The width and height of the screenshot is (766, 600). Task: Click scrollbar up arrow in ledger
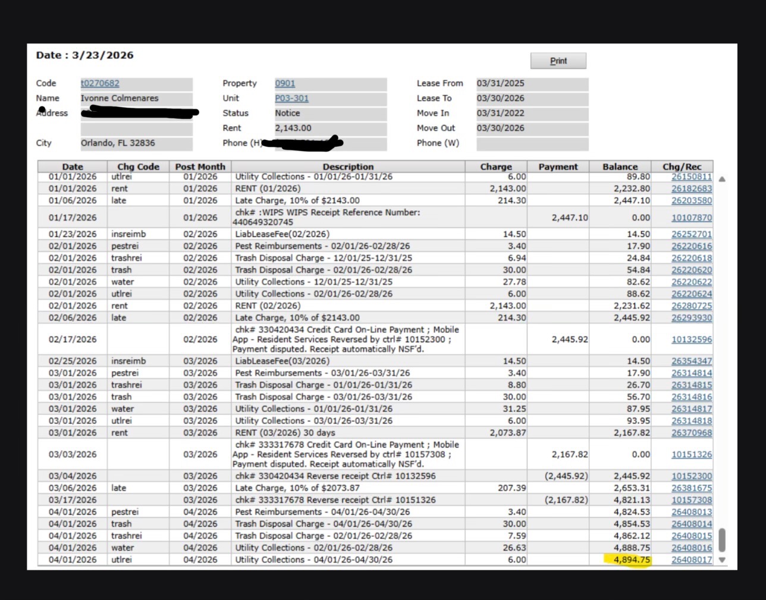722,179
